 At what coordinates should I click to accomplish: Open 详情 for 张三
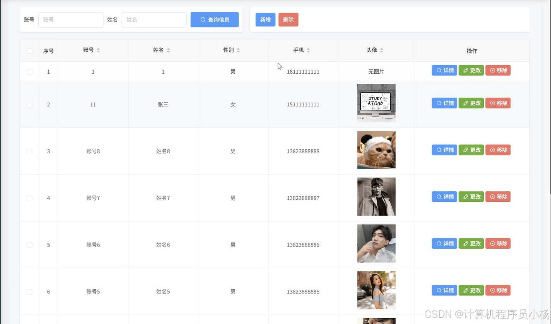click(x=444, y=103)
